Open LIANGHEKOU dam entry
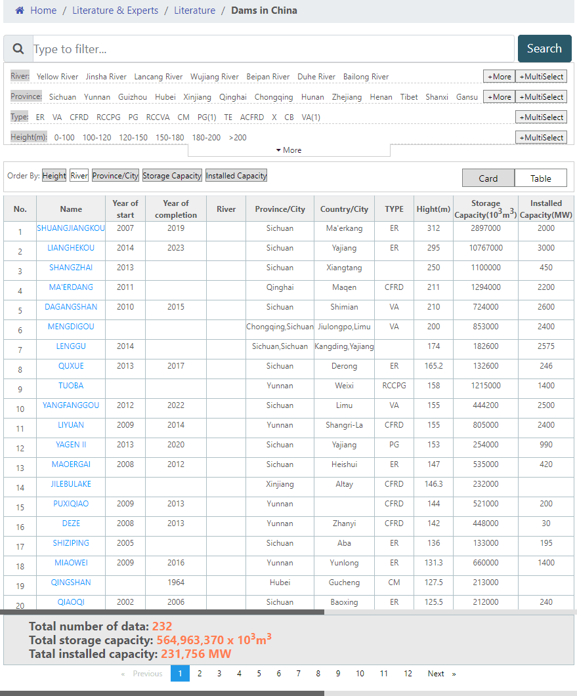 click(71, 248)
